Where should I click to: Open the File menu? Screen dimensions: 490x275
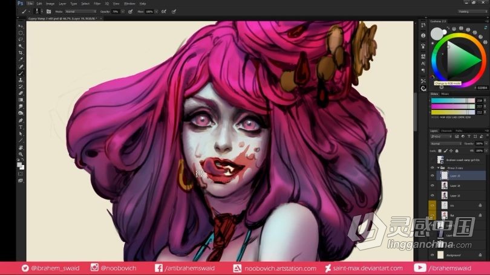pyautogui.click(x=30, y=4)
